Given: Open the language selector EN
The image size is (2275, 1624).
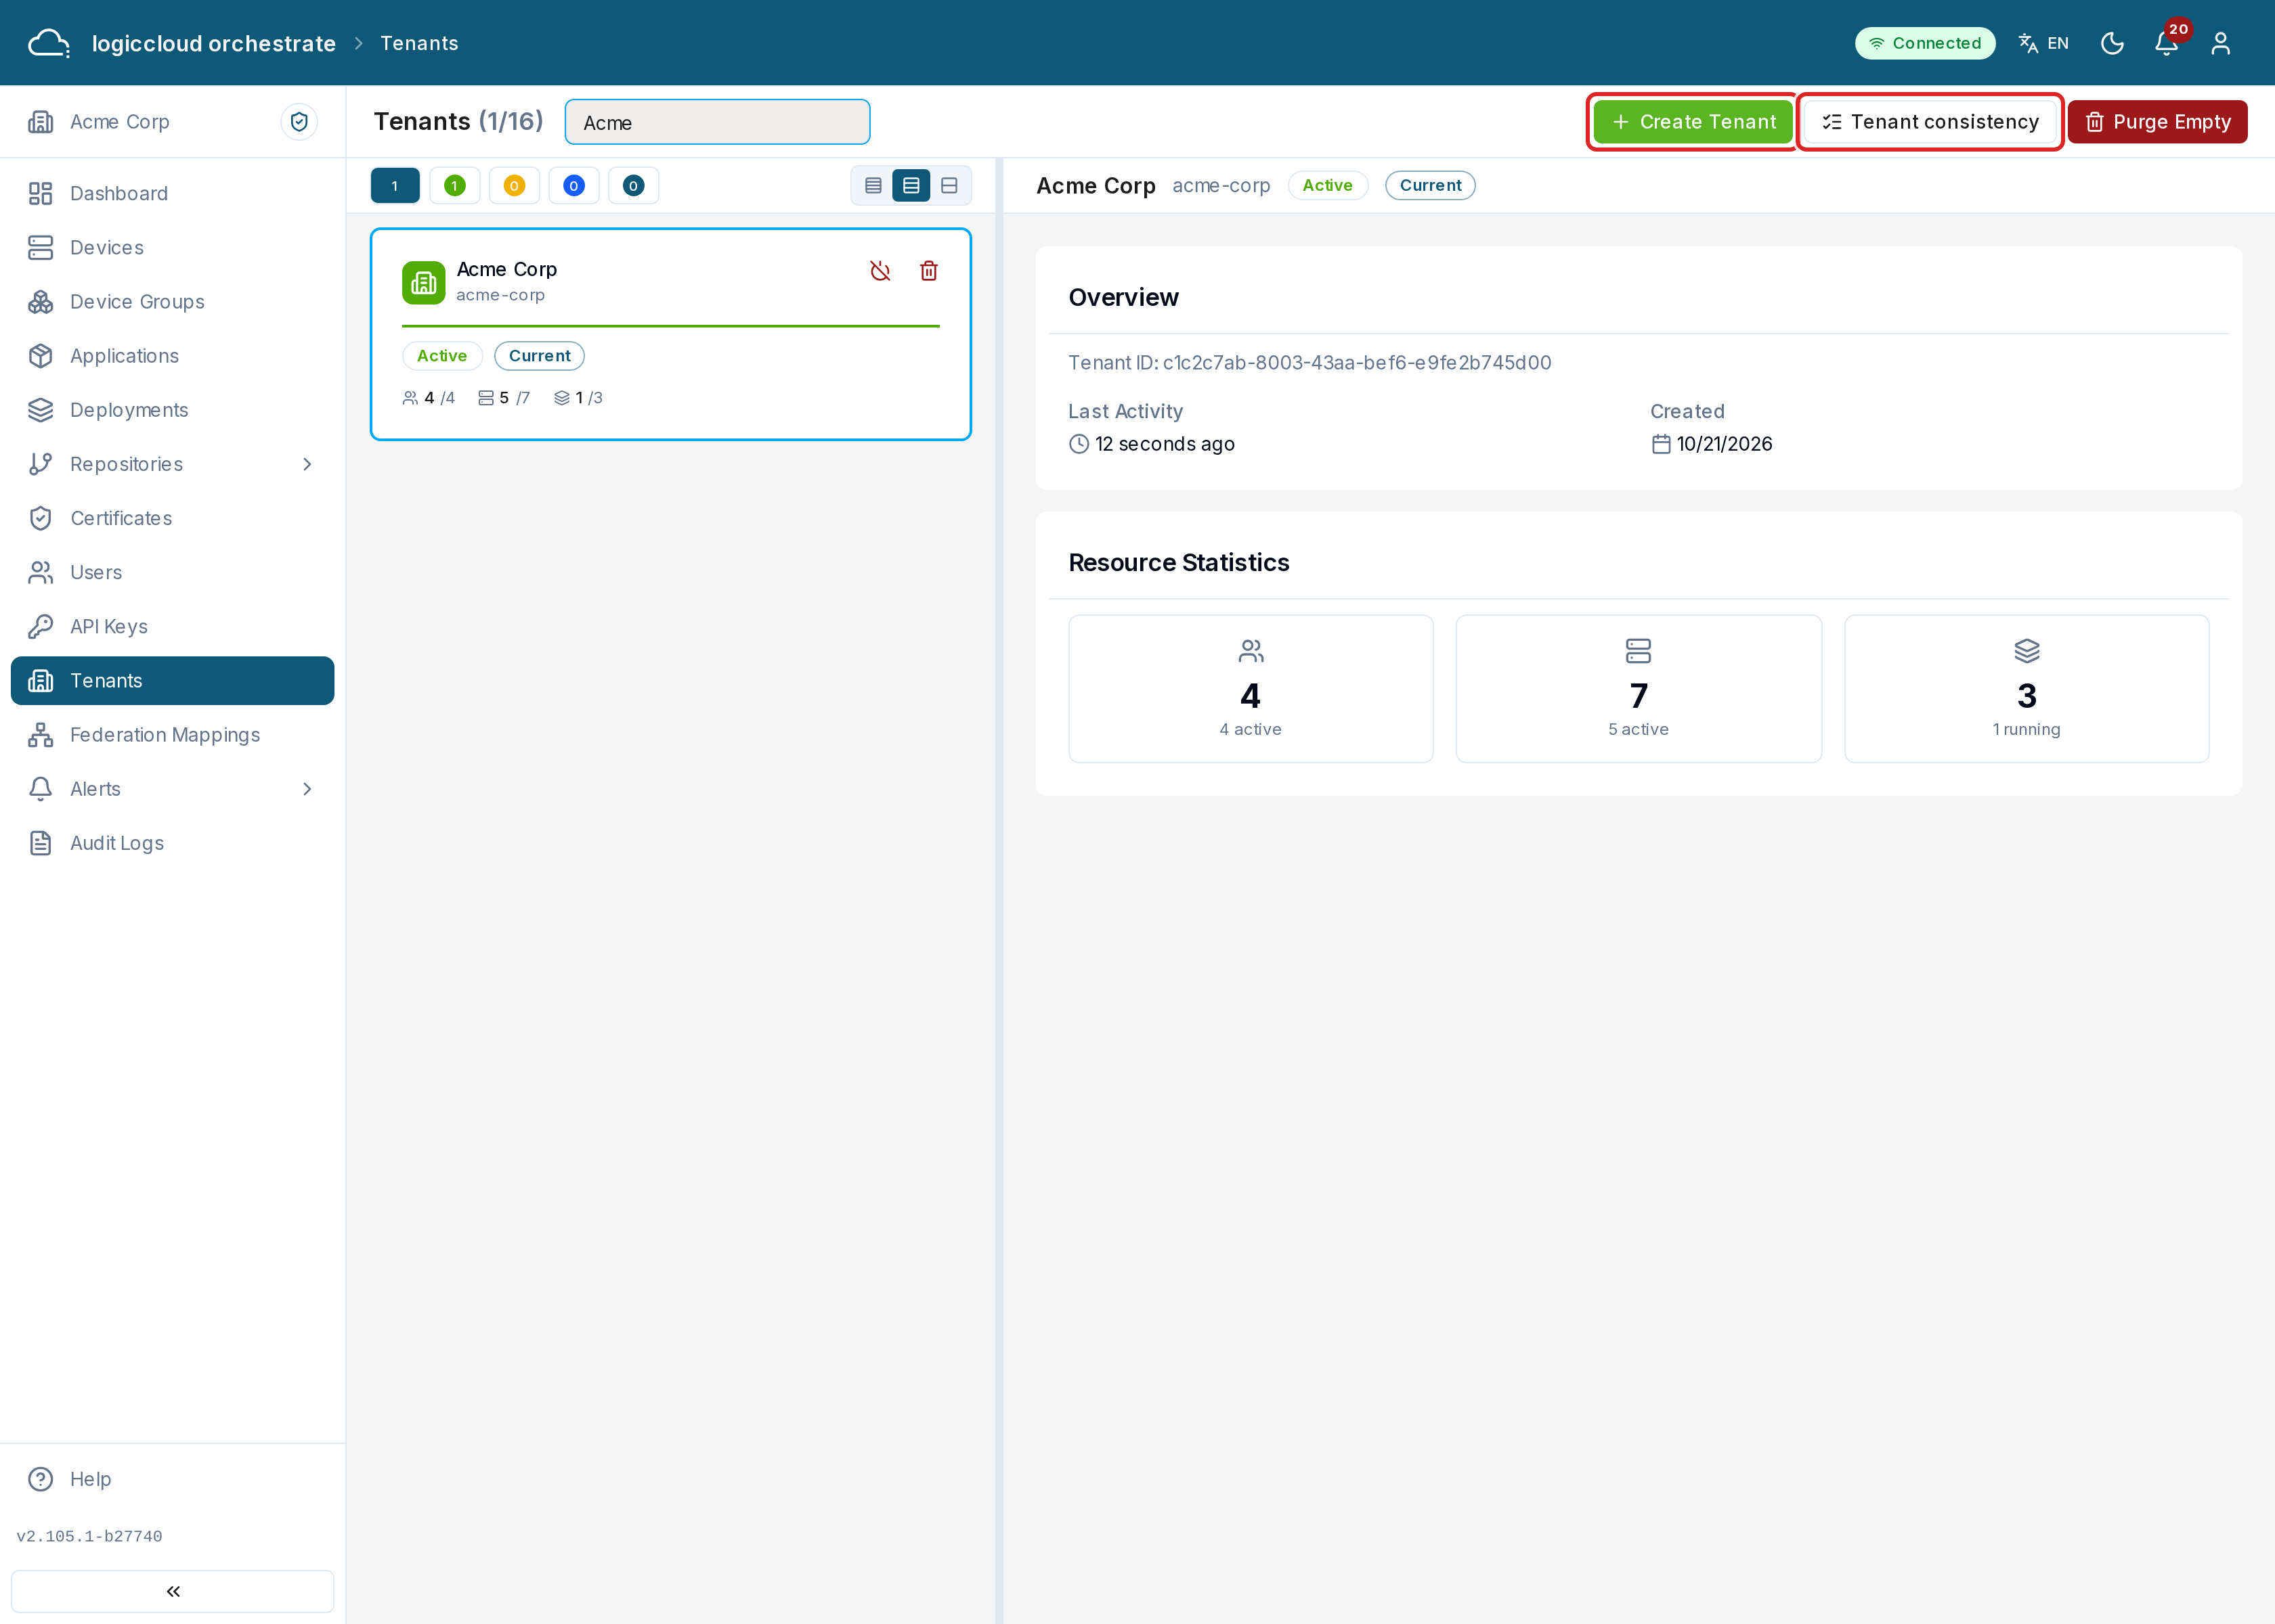Looking at the screenshot, I should (2043, 43).
